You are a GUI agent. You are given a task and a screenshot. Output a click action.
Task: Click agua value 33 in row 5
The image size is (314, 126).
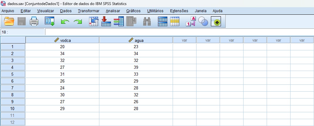[x=136, y=74]
